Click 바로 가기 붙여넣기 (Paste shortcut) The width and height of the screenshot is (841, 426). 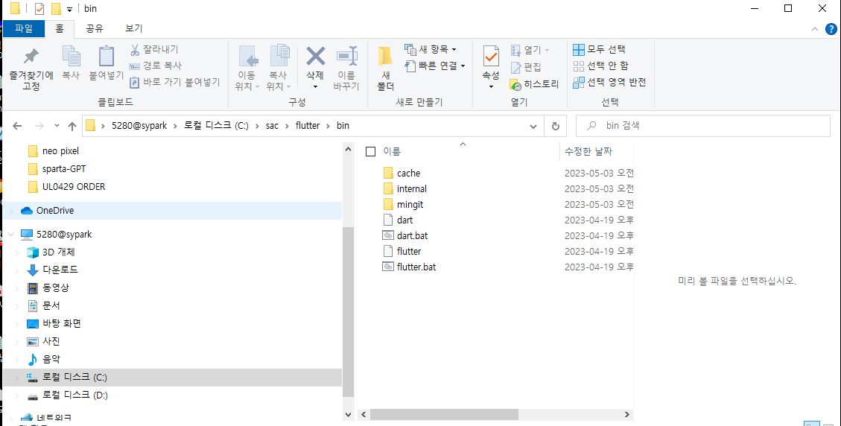(175, 82)
